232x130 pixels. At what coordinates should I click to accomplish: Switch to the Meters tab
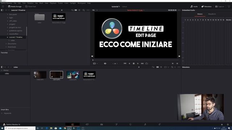tap(200, 14)
